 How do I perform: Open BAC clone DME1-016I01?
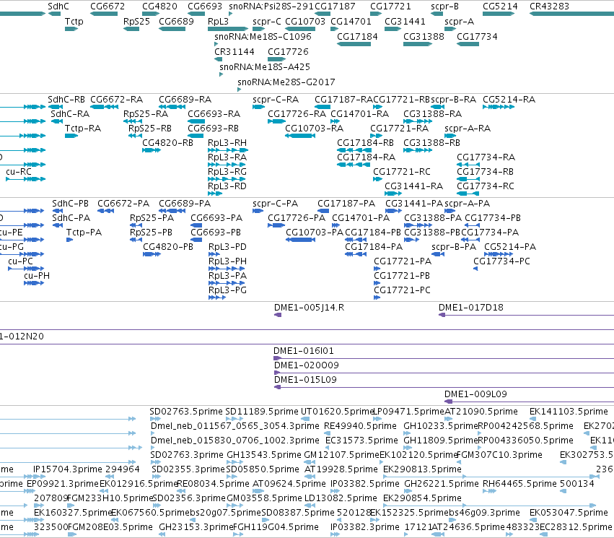click(x=304, y=352)
